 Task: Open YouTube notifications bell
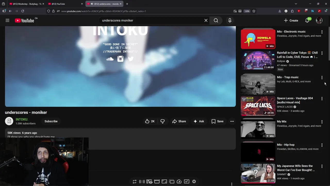tap(307, 20)
